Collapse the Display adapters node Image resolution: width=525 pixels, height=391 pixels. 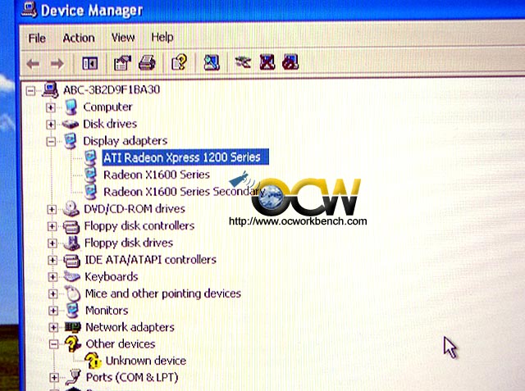point(51,142)
